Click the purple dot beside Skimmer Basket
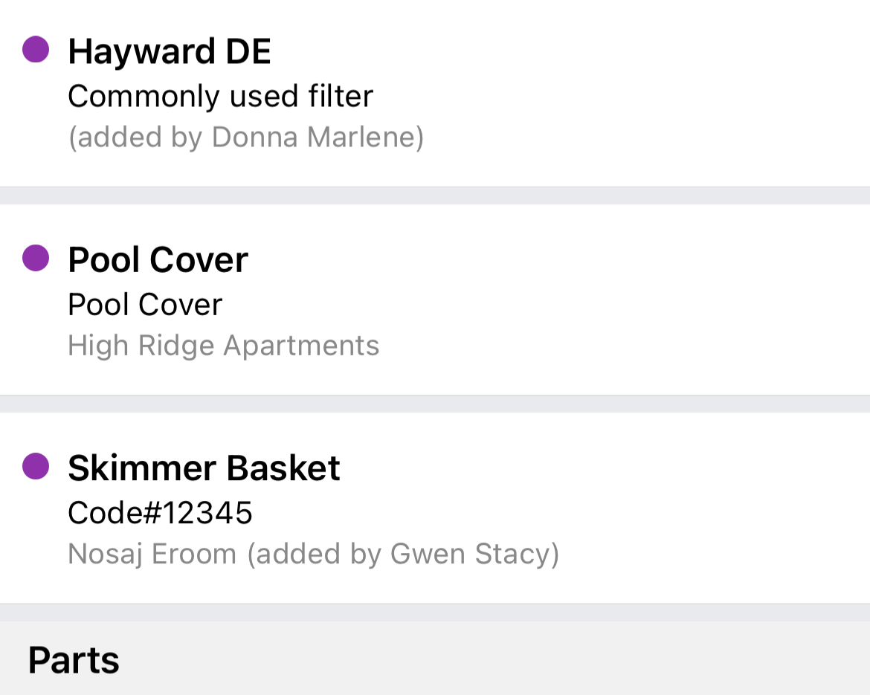 (36, 467)
